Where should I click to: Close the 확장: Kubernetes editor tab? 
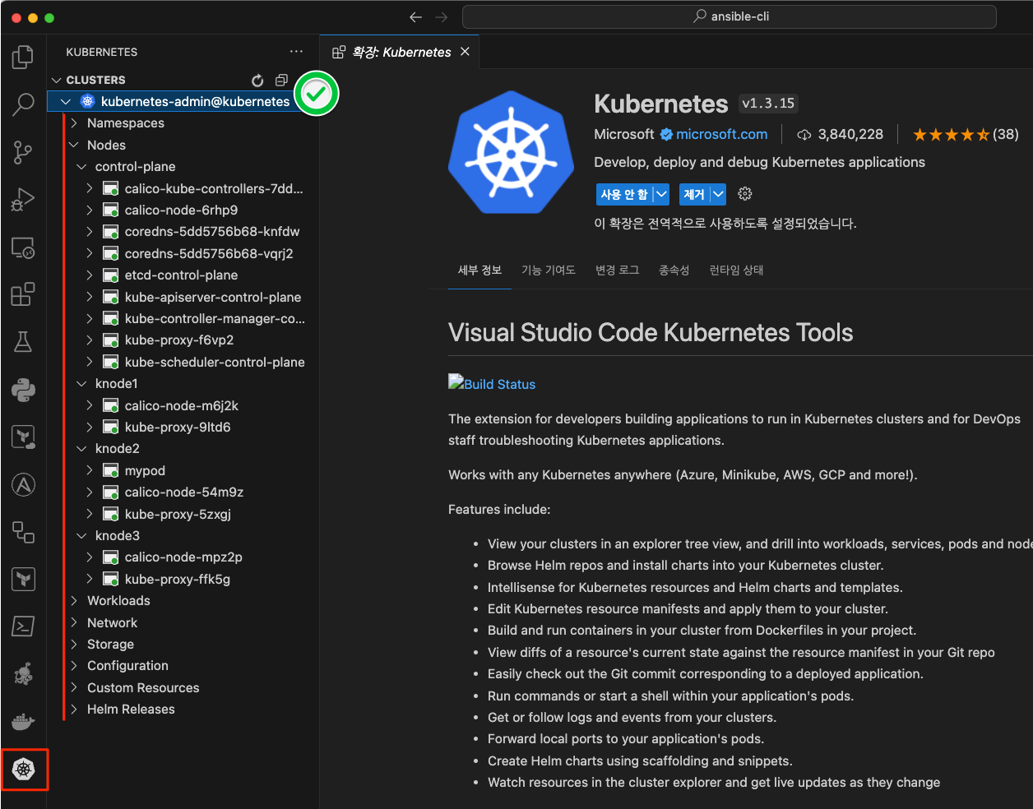coord(465,52)
